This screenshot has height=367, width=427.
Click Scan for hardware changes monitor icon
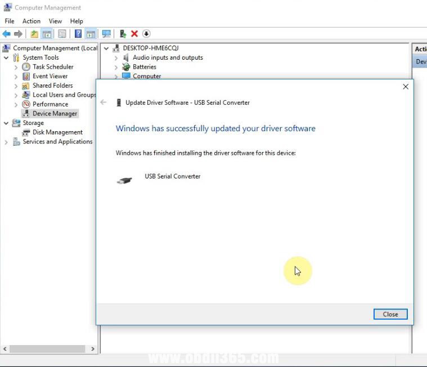[106, 34]
